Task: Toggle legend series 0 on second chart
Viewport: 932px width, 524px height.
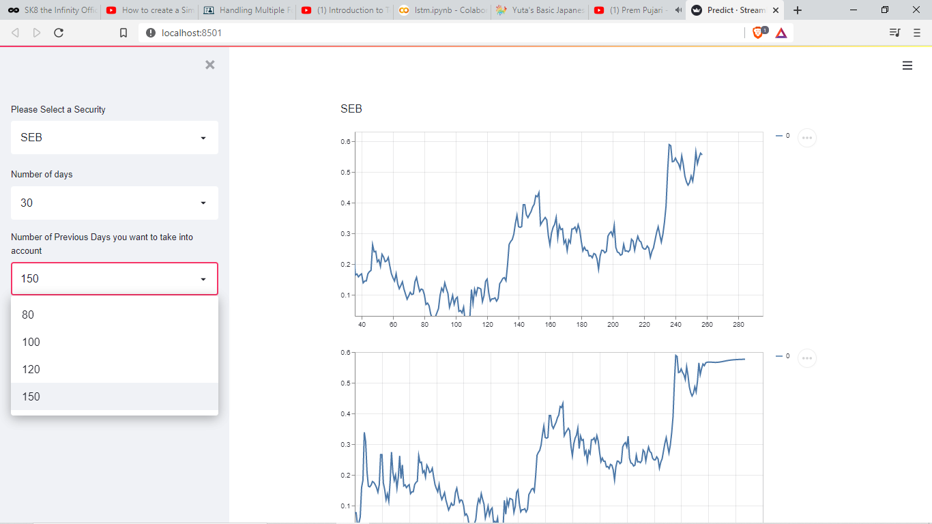Action: tap(783, 356)
